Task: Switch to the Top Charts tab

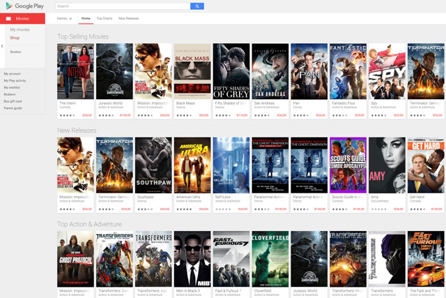Action: pos(104,18)
